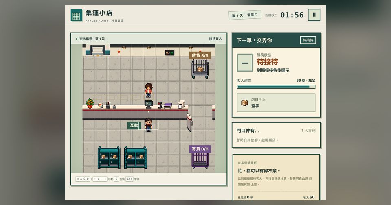The image size is (391, 205).
Task: Click the E key hint
Action: click(116, 179)
